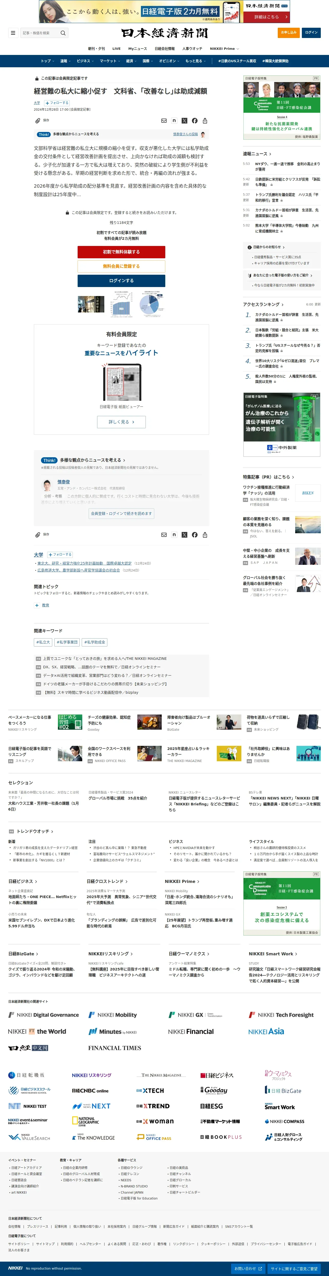This screenshot has height=1276, width=329.
Task: Click bottom X share icon
Action: click(x=184, y=535)
